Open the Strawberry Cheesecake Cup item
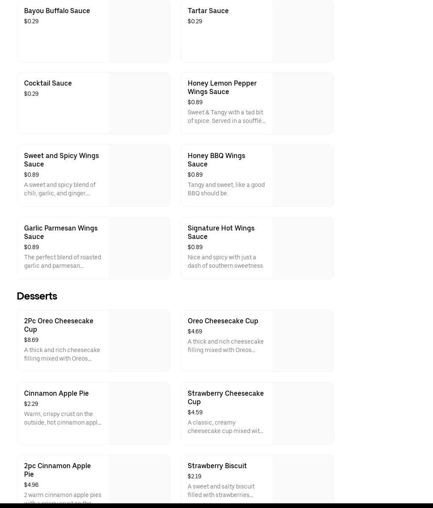Viewport: 433px width, 508px height. click(x=226, y=397)
